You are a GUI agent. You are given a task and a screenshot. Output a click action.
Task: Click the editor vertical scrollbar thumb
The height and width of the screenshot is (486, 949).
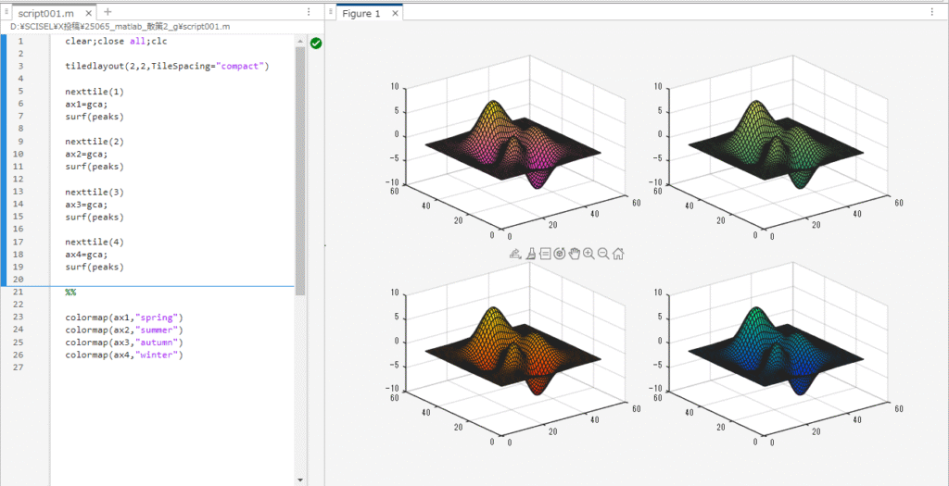tap(299, 170)
